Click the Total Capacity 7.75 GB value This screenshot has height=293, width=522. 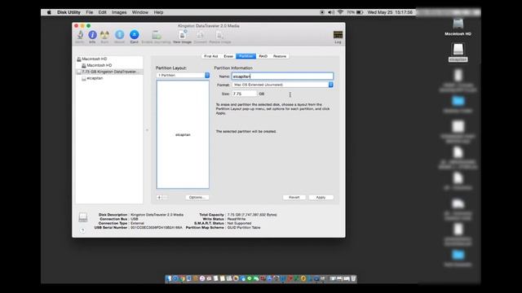click(252, 215)
